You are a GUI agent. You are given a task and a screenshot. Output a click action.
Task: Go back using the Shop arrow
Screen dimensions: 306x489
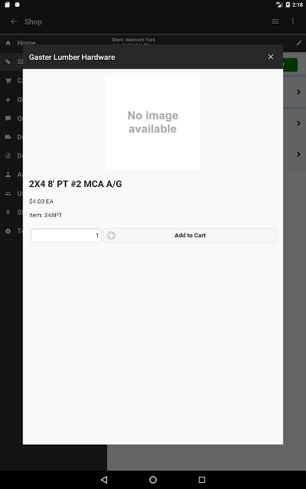(x=13, y=21)
